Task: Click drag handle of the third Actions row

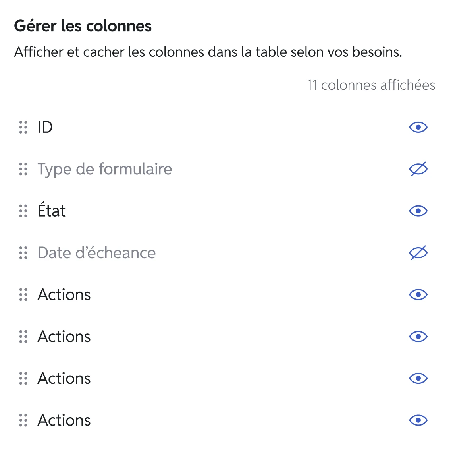Action: tap(23, 378)
